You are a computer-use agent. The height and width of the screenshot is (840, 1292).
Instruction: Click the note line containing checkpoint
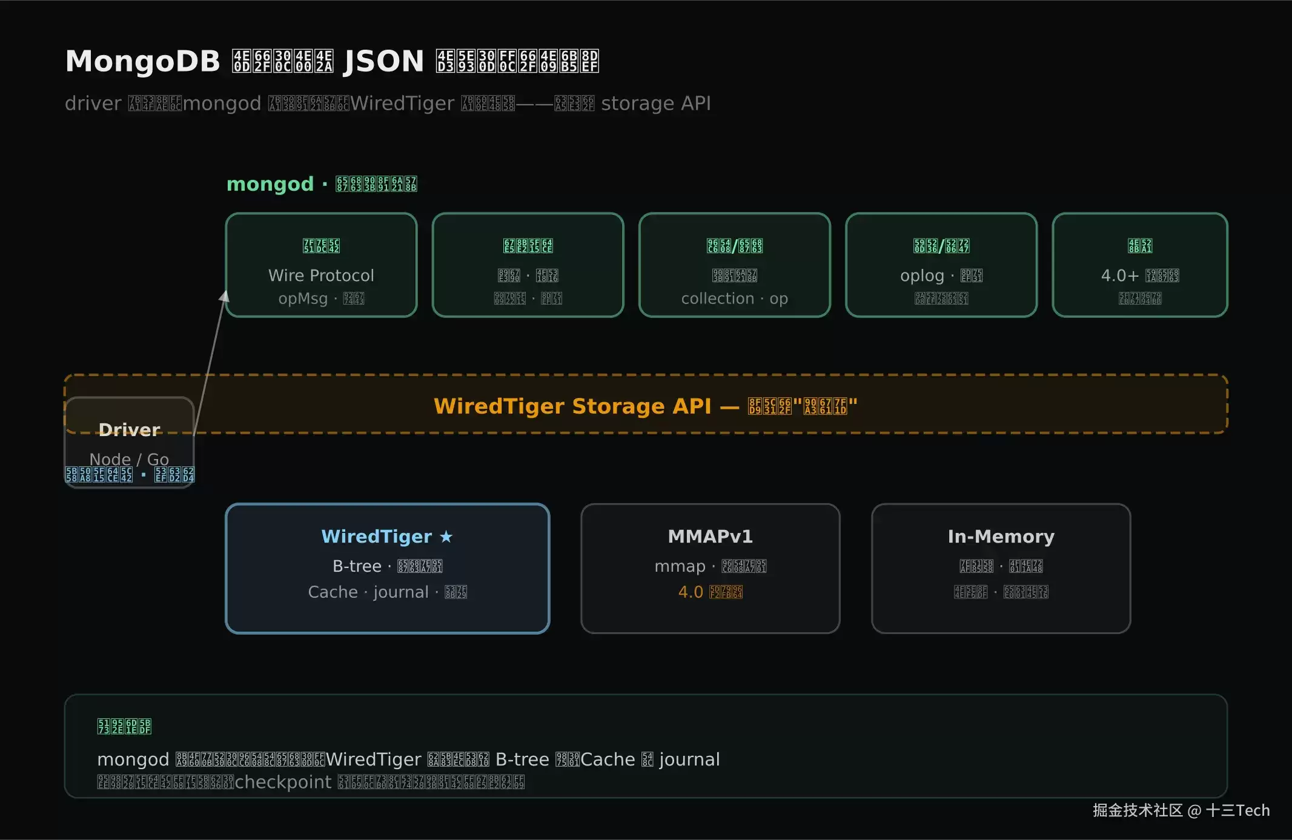[311, 782]
